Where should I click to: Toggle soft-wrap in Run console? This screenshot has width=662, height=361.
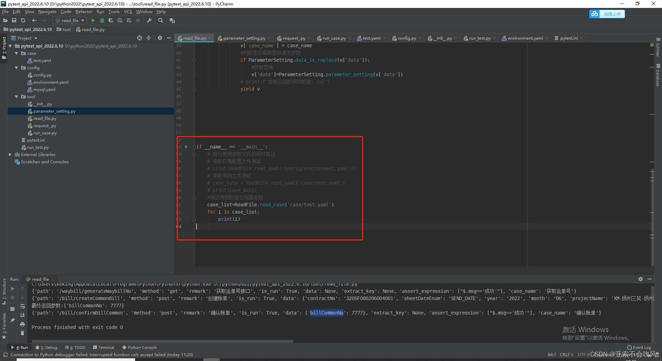(22, 306)
